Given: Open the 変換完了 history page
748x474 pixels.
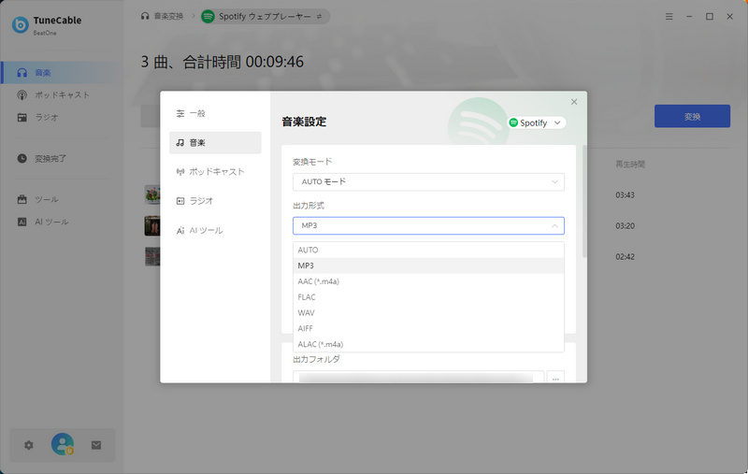Looking at the screenshot, I should pos(61,159).
